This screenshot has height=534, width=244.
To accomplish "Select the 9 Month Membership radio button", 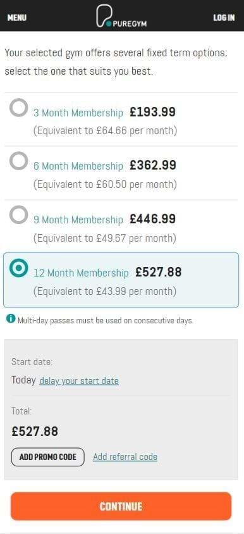I will (x=18, y=214).
